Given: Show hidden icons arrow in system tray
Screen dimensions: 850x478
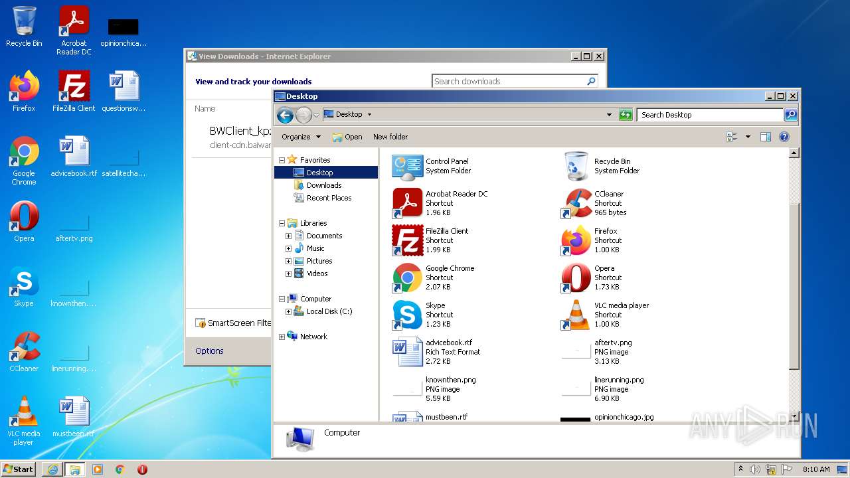Looking at the screenshot, I should pos(740,469).
